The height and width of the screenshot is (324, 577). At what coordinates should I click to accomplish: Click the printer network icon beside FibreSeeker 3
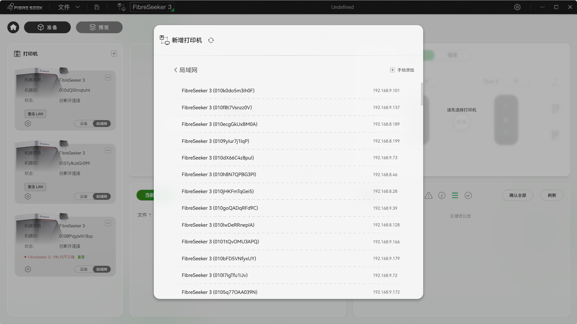[121, 7]
